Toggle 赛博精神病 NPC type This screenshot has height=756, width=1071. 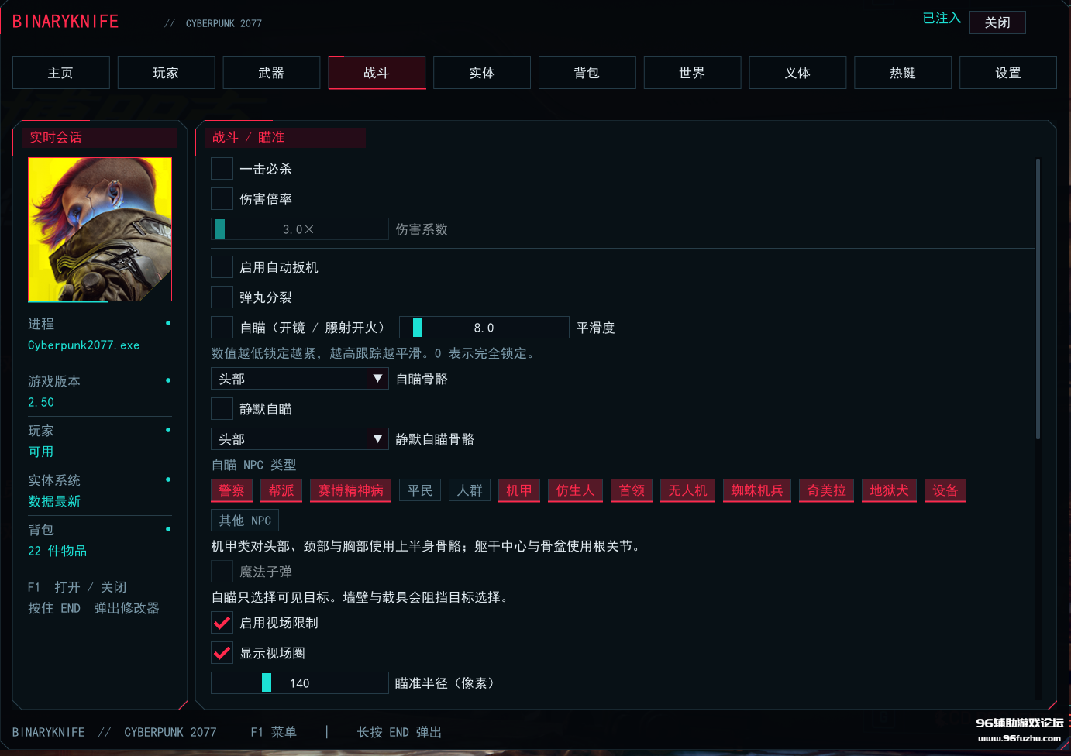point(350,490)
